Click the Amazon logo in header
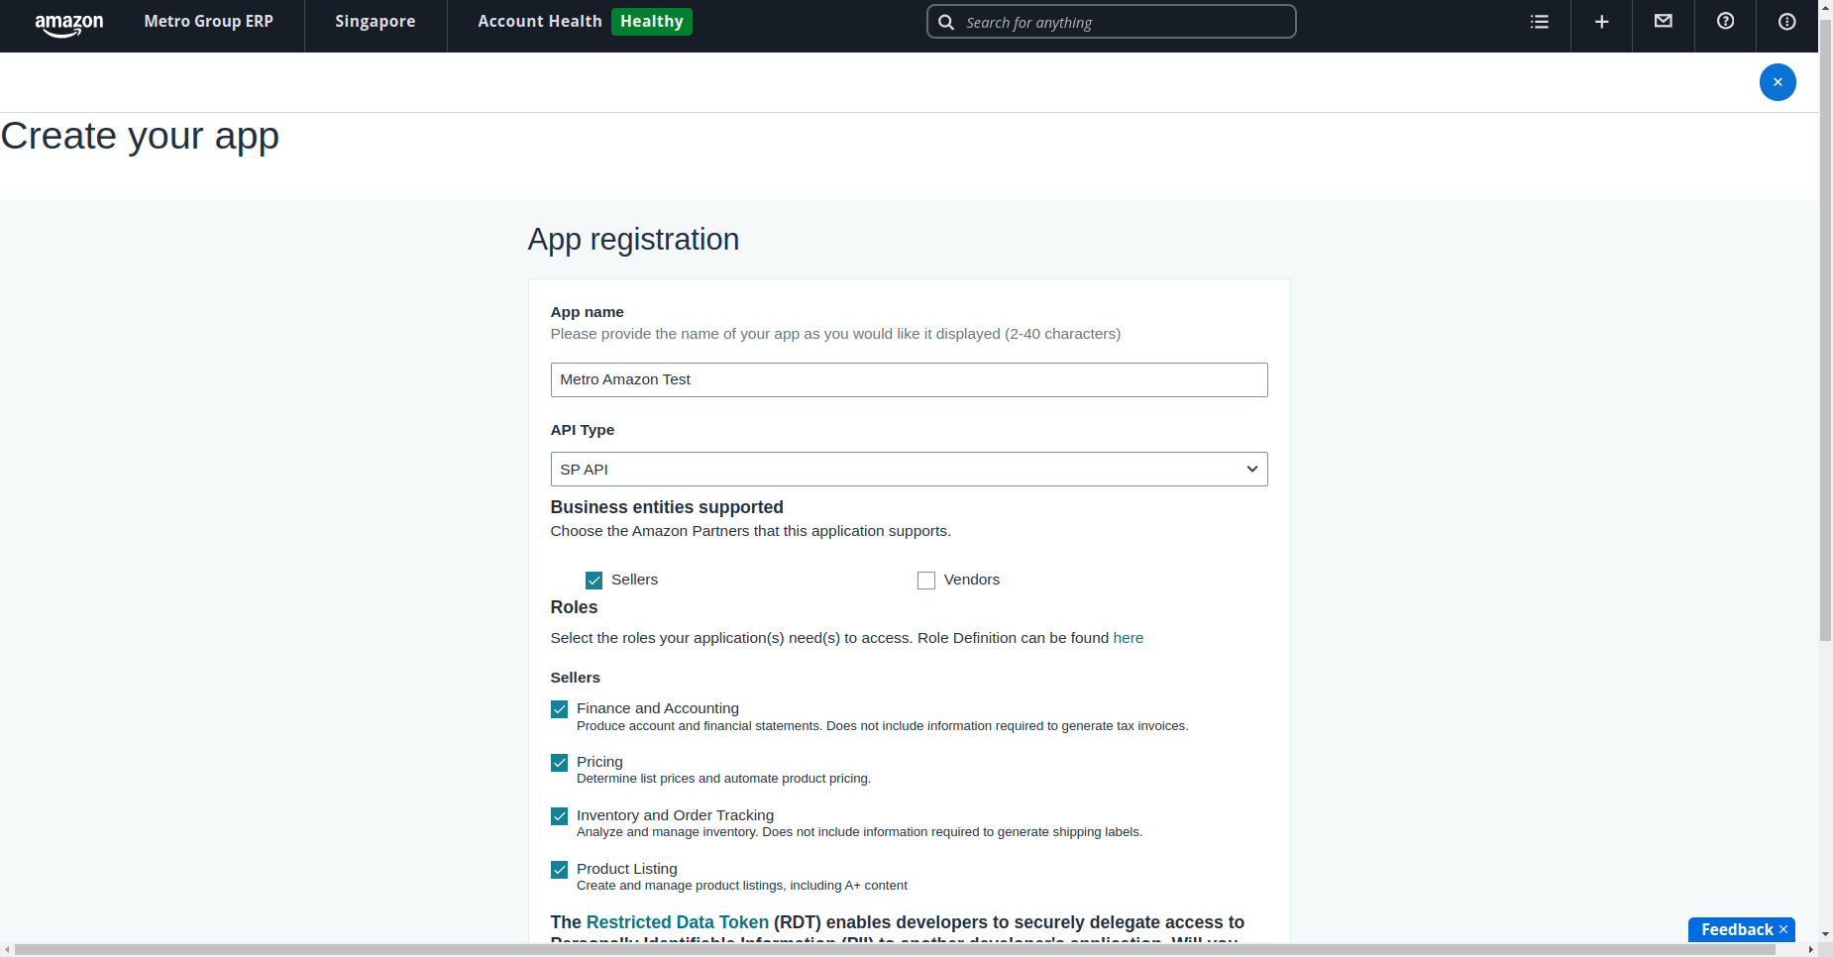This screenshot has width=1833, height=957. tap(68, 24)
